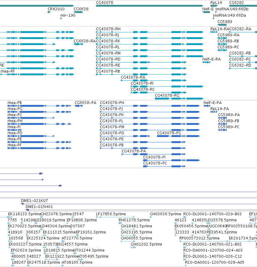Select snoRNA:U49:66Db label
The height and width of the screenshot is (267, 257).
(x=232, y=9)
